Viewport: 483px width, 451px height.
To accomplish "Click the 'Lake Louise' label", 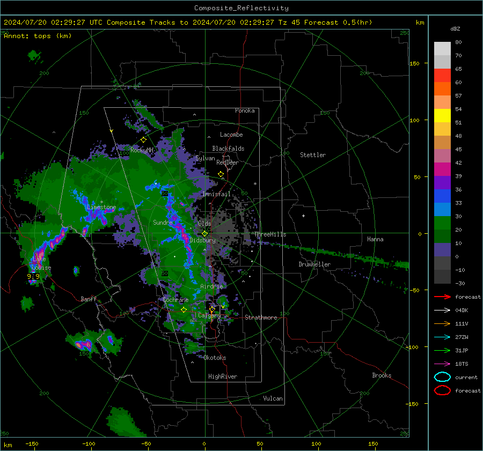I will (x=41, y=263).
